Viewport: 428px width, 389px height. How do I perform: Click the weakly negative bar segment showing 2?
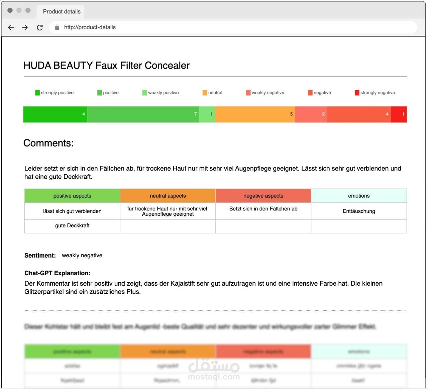pyautogui.click(x=311, y=114)
